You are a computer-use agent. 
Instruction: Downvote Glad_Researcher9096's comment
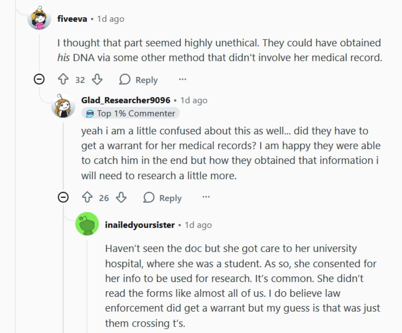pos(121,197)
